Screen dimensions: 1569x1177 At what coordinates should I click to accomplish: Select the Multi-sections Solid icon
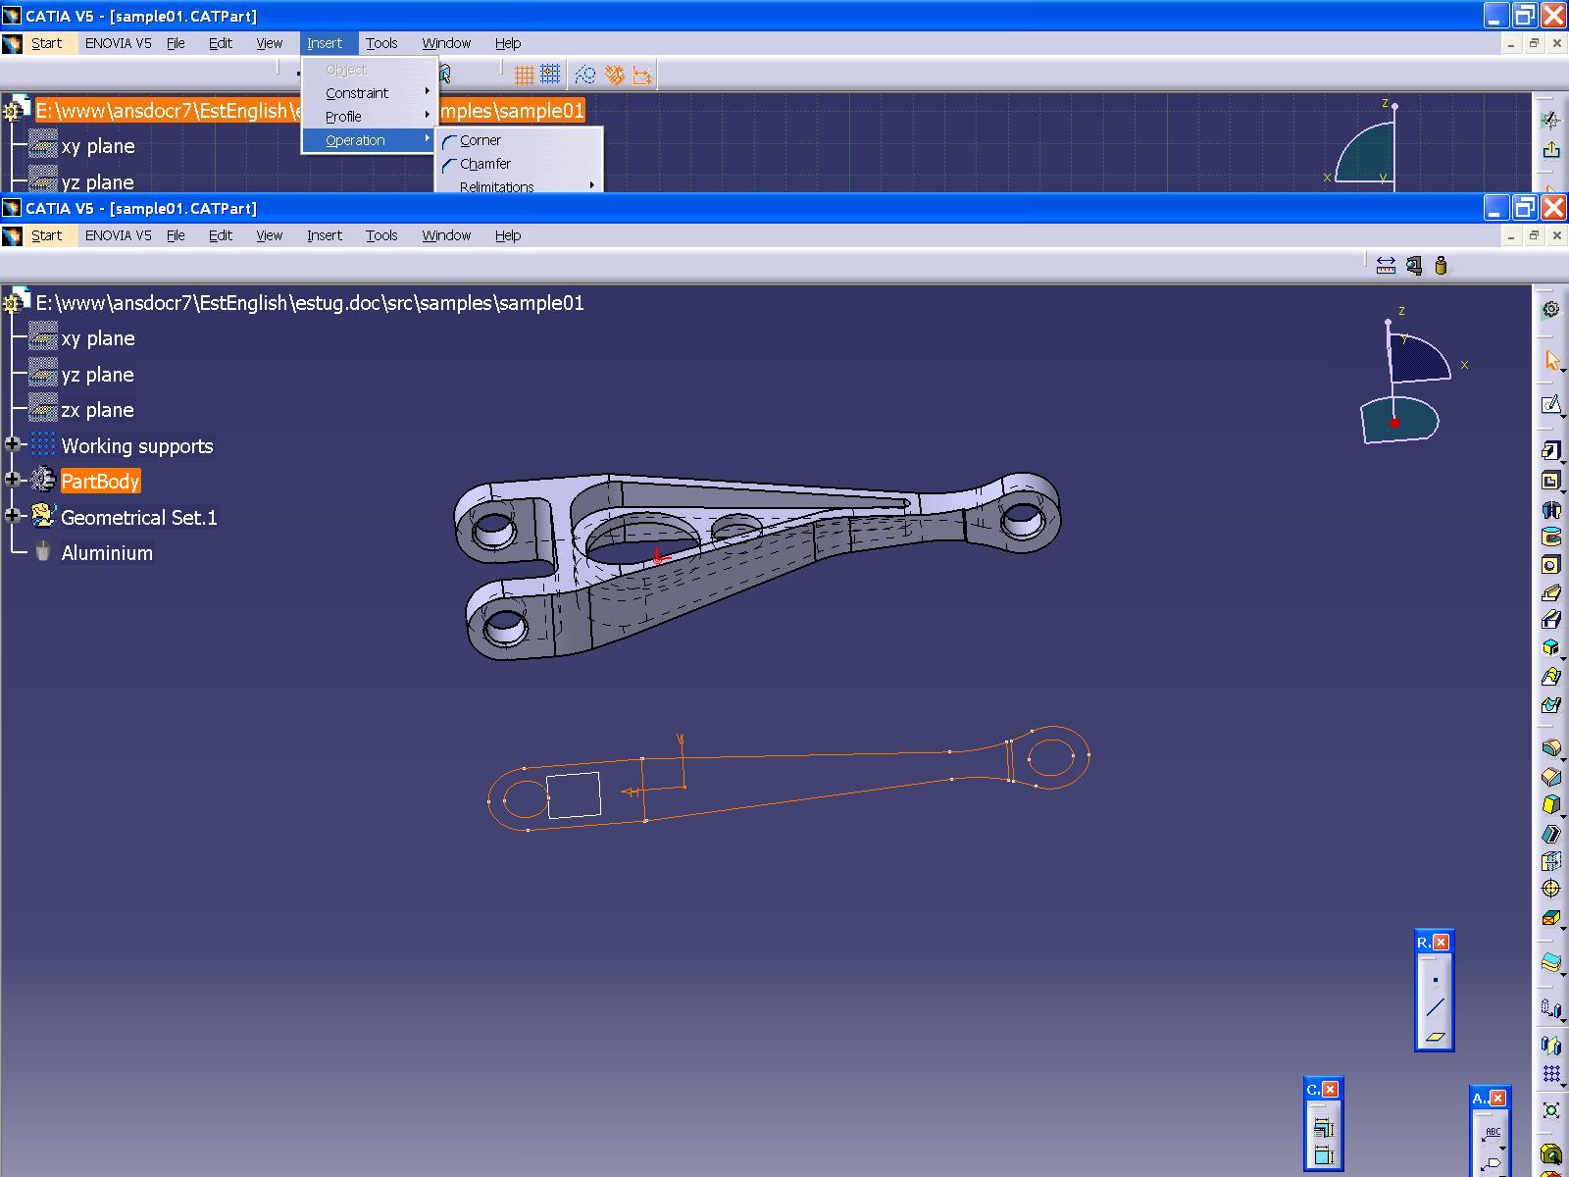point(1550,677)
